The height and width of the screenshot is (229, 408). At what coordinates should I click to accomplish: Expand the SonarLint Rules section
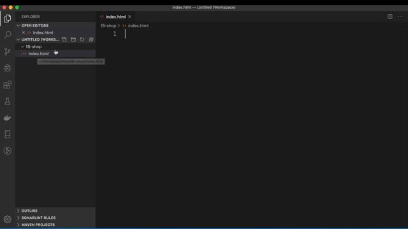click(x=55, y=218)
